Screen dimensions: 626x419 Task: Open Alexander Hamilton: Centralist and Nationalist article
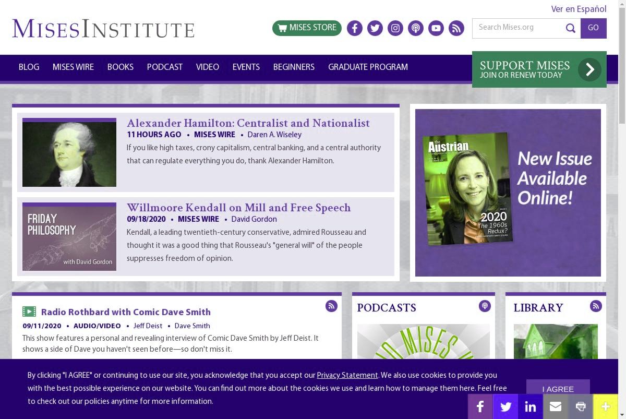click(x=248, y=123)
